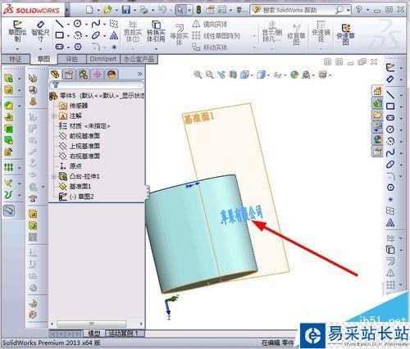The image size is (410, 349).
Task: Toggle the Section View icon
Action: click(x=233, y=75)
